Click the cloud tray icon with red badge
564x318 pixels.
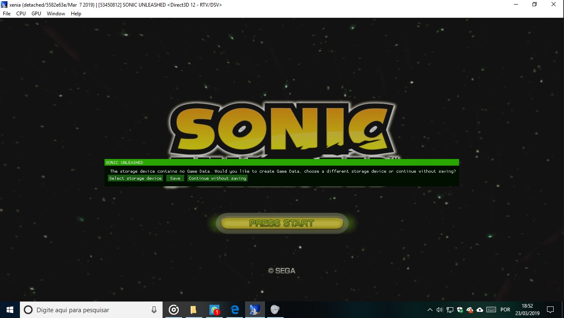click(x=470, y=310)
